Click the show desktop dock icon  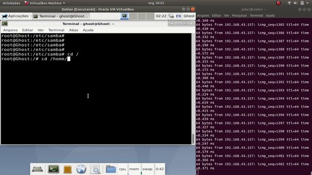(x=38, y=169)
